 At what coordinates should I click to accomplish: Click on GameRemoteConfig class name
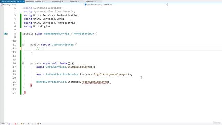[x=57, y=34]
